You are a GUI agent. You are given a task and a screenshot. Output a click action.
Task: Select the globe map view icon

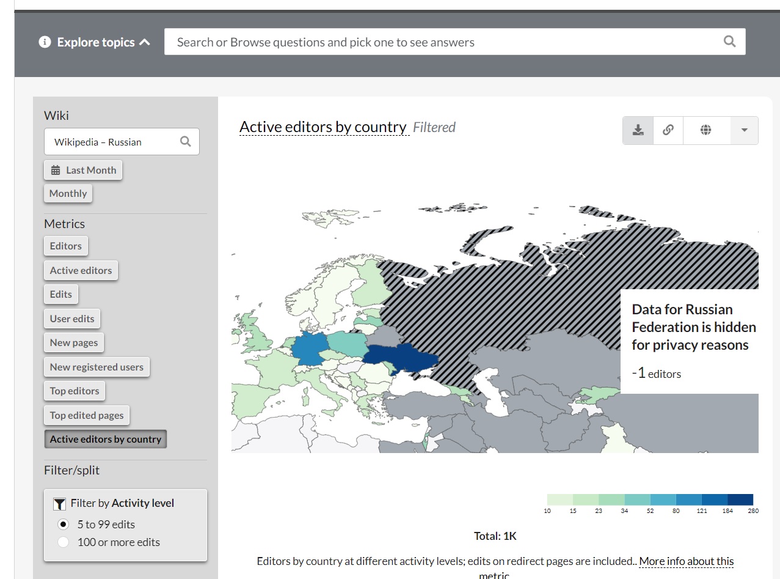coord(706,130)
